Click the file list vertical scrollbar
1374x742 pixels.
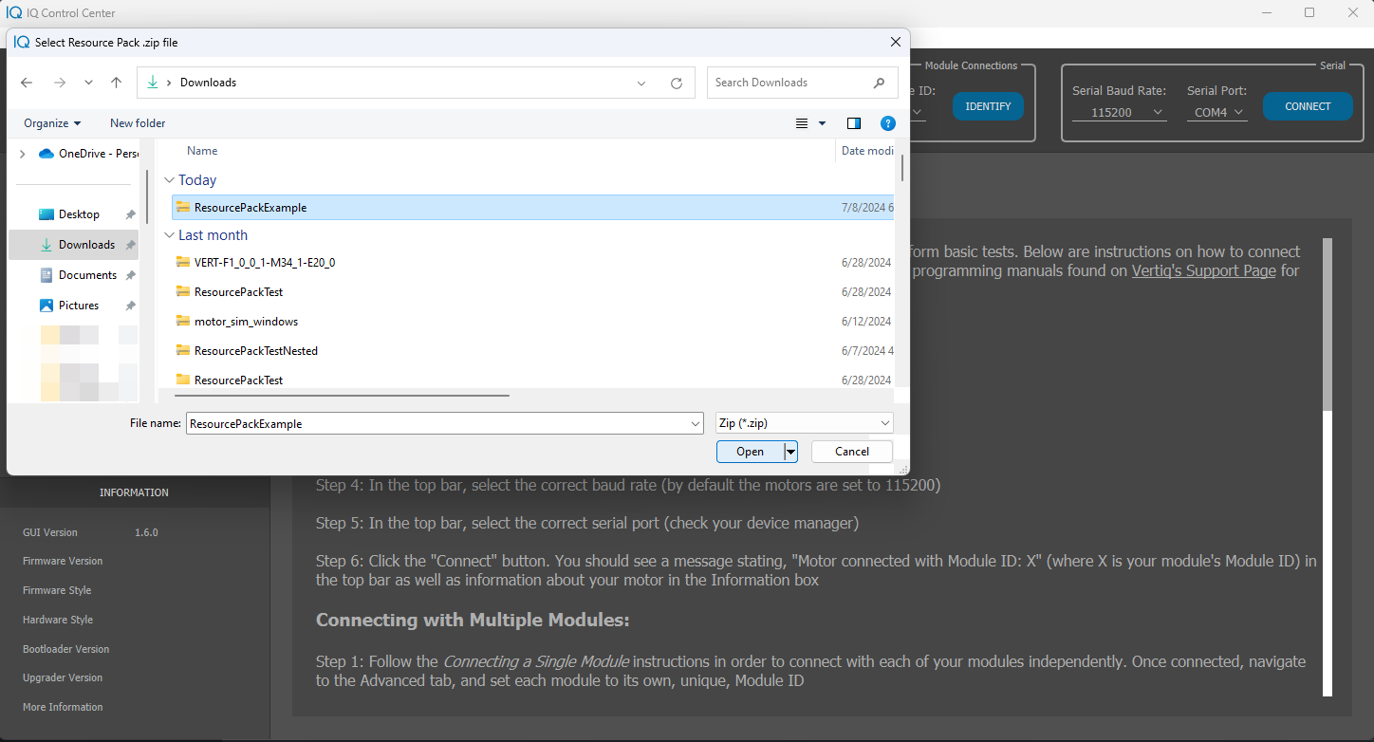pyautogui.click(x=902, y=169)
